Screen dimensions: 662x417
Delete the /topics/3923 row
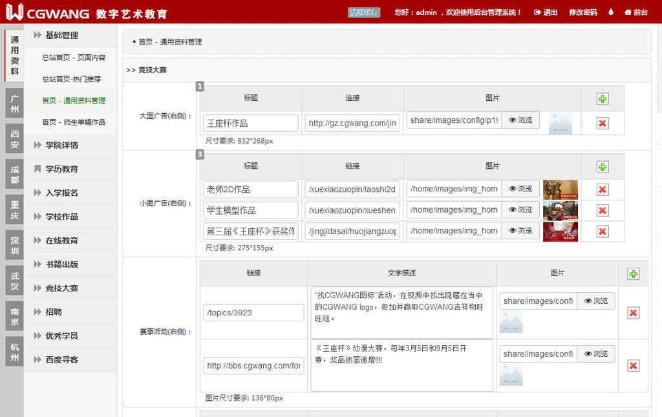click(x=634, y=313)
